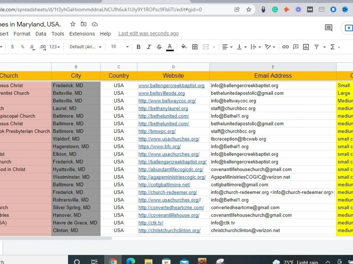The width and height of the screenshot is (353, 264).
Task: Click the insert link icon
Action: 286,47
